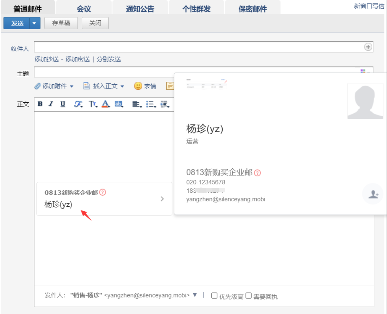The height and width of the screenshot is (314, 387).
Task: Check the 需要回执 option
Action: coord(248,296)
